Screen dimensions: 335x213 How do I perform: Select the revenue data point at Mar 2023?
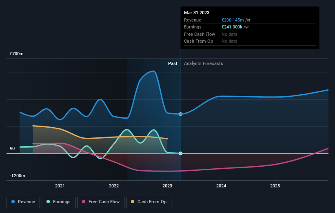(180, 114)
